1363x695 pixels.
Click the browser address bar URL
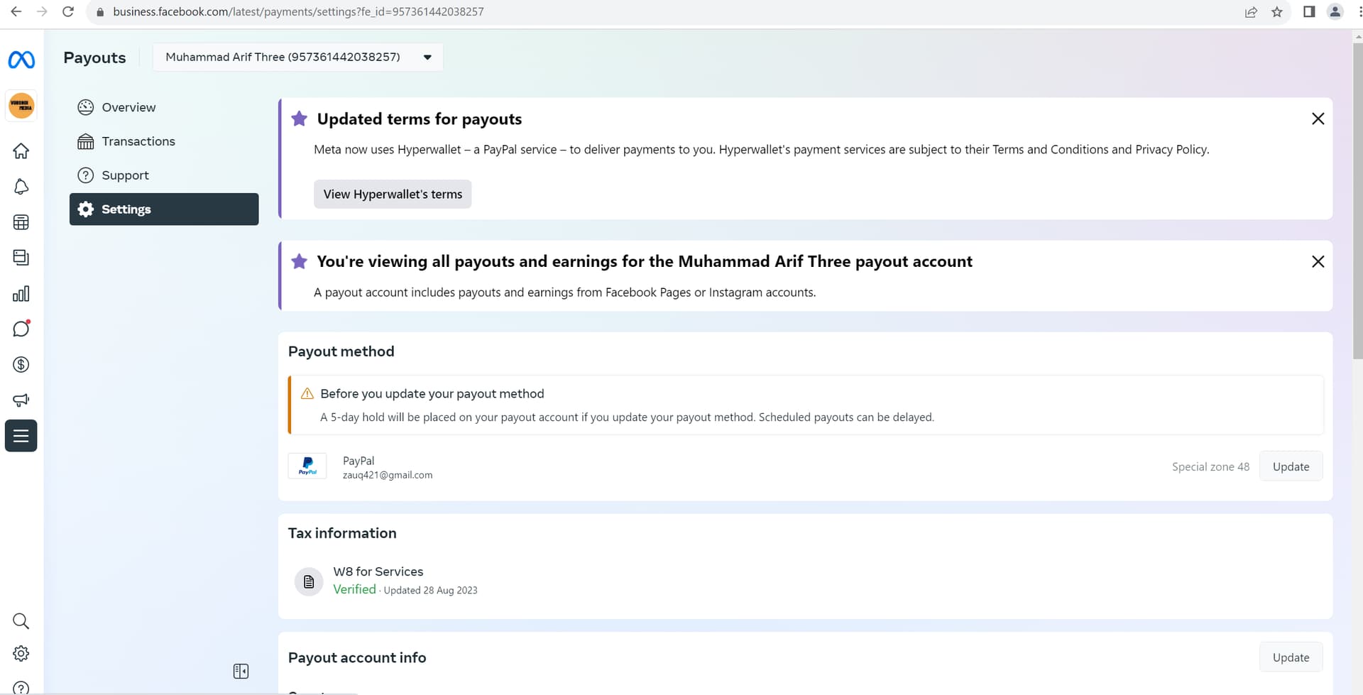298,12
